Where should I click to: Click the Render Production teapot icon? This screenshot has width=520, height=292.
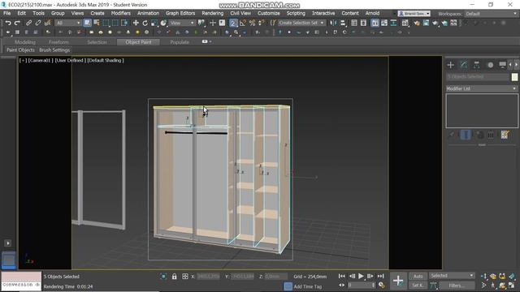pos(435,23)
